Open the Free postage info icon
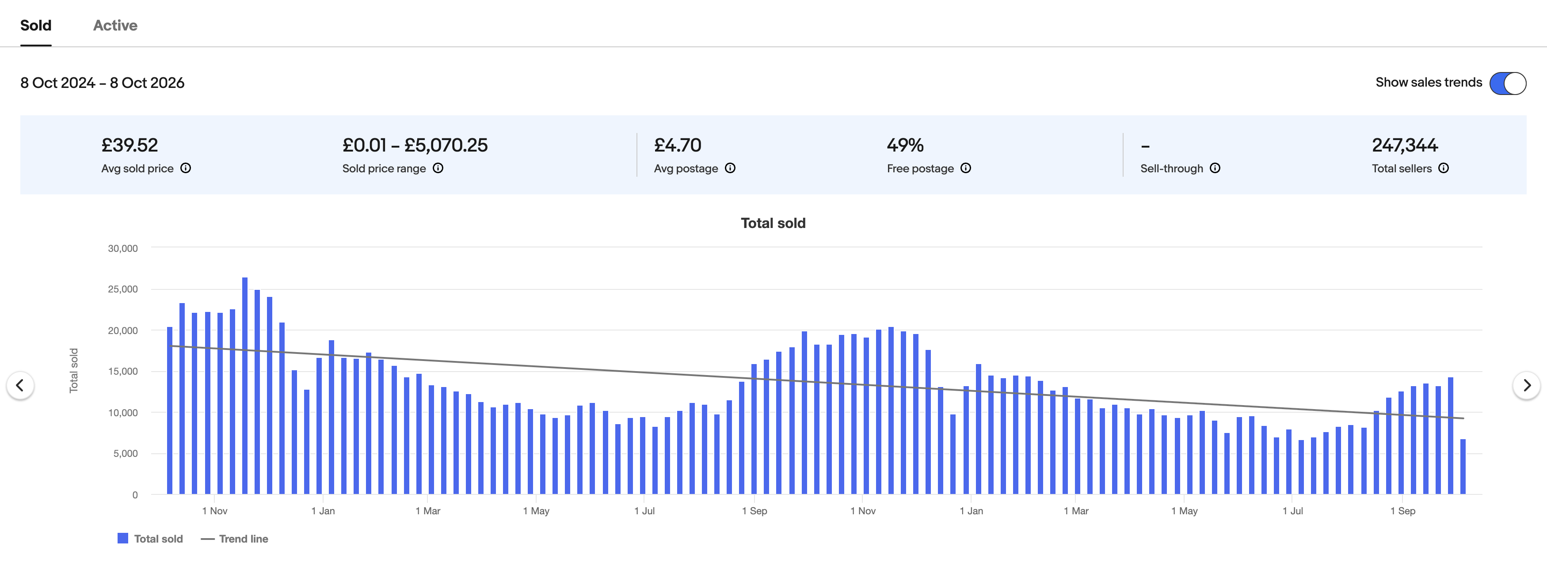This screenshot has height=562, width=1547. tap(965, 168)
